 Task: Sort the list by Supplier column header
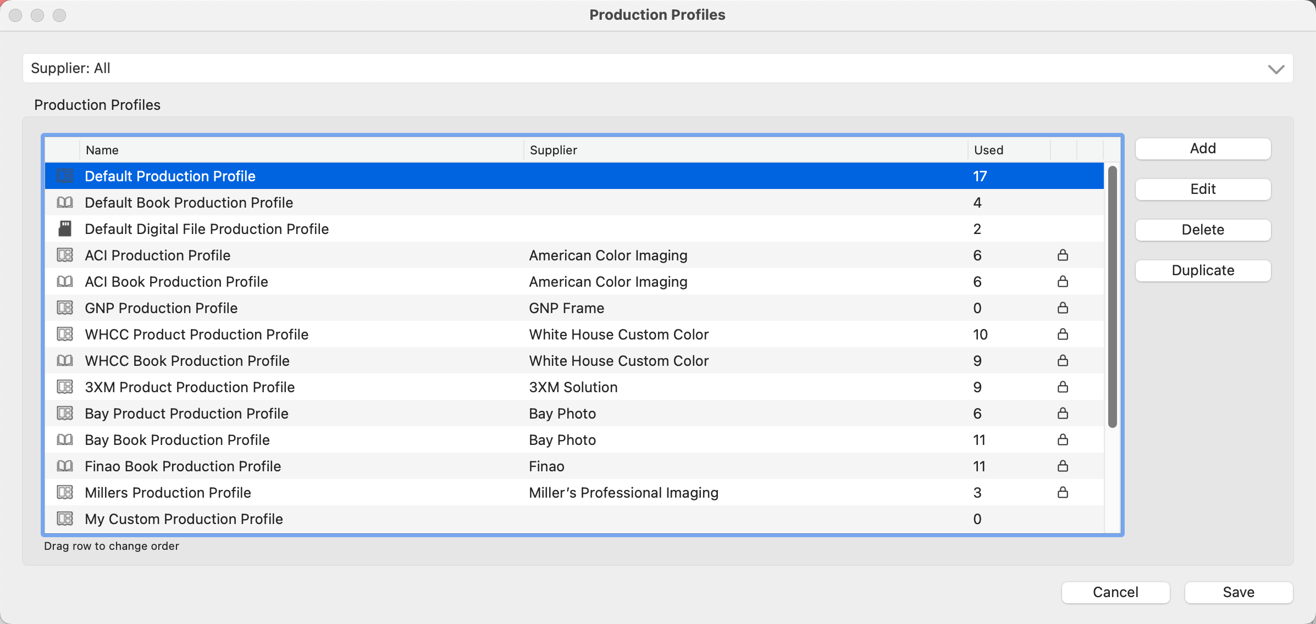pos(745,150)
